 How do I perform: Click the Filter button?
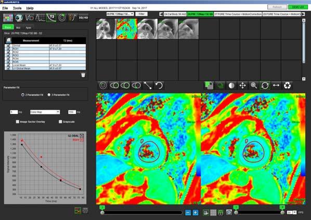(141, 14)
